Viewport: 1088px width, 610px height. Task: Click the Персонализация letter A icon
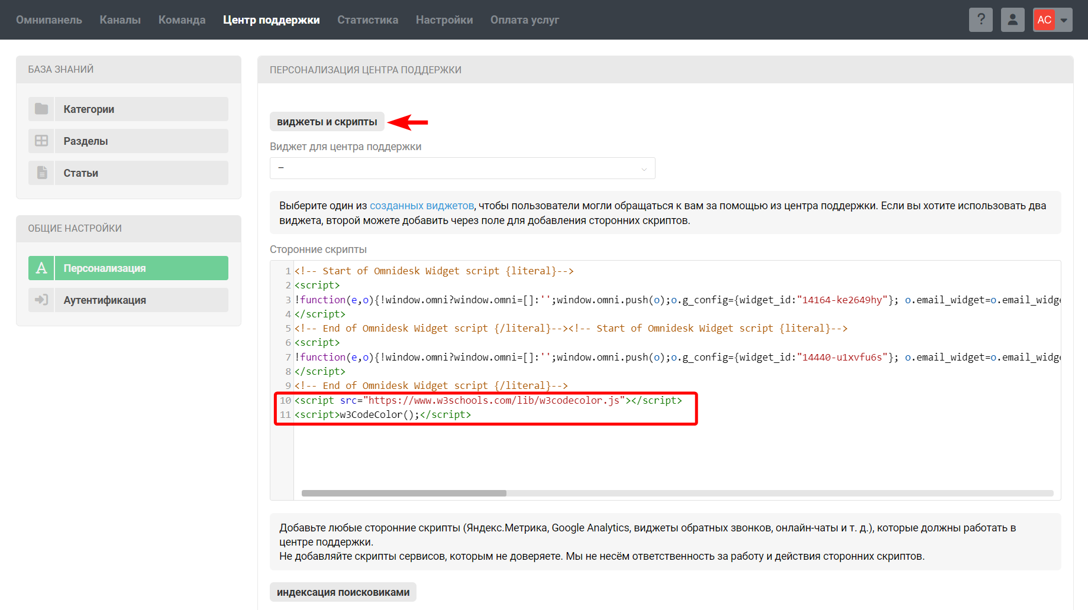[41, 268]
